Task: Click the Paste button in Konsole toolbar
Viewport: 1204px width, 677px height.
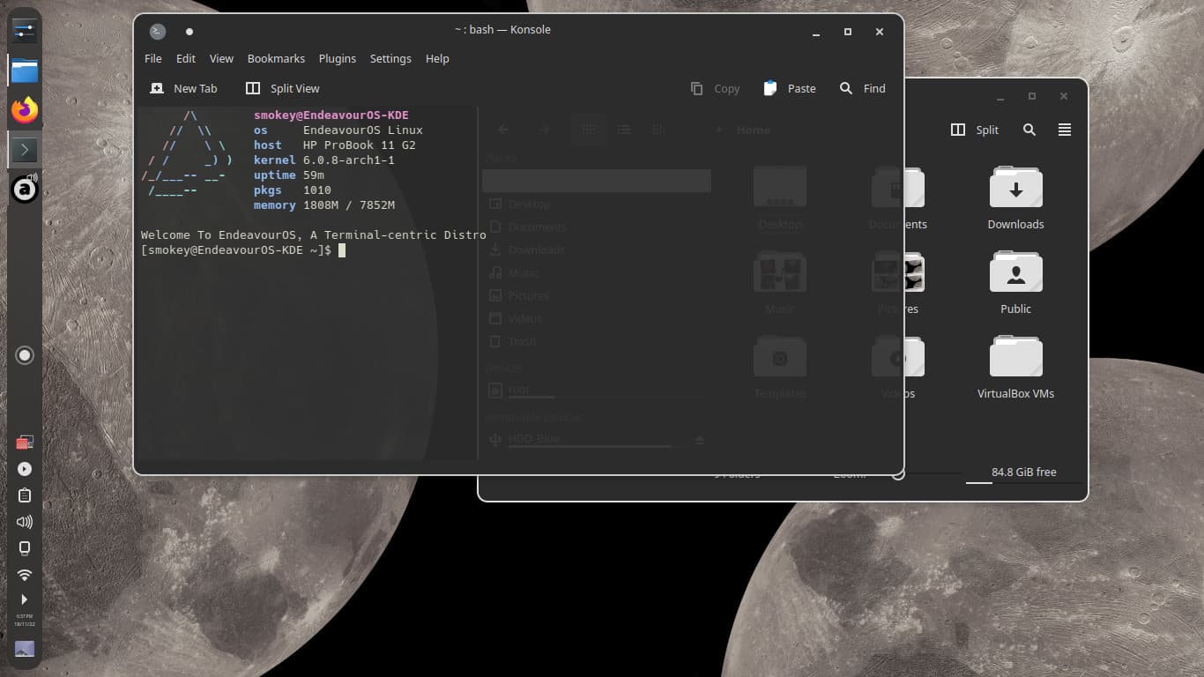Action: (x=790, y=88)
